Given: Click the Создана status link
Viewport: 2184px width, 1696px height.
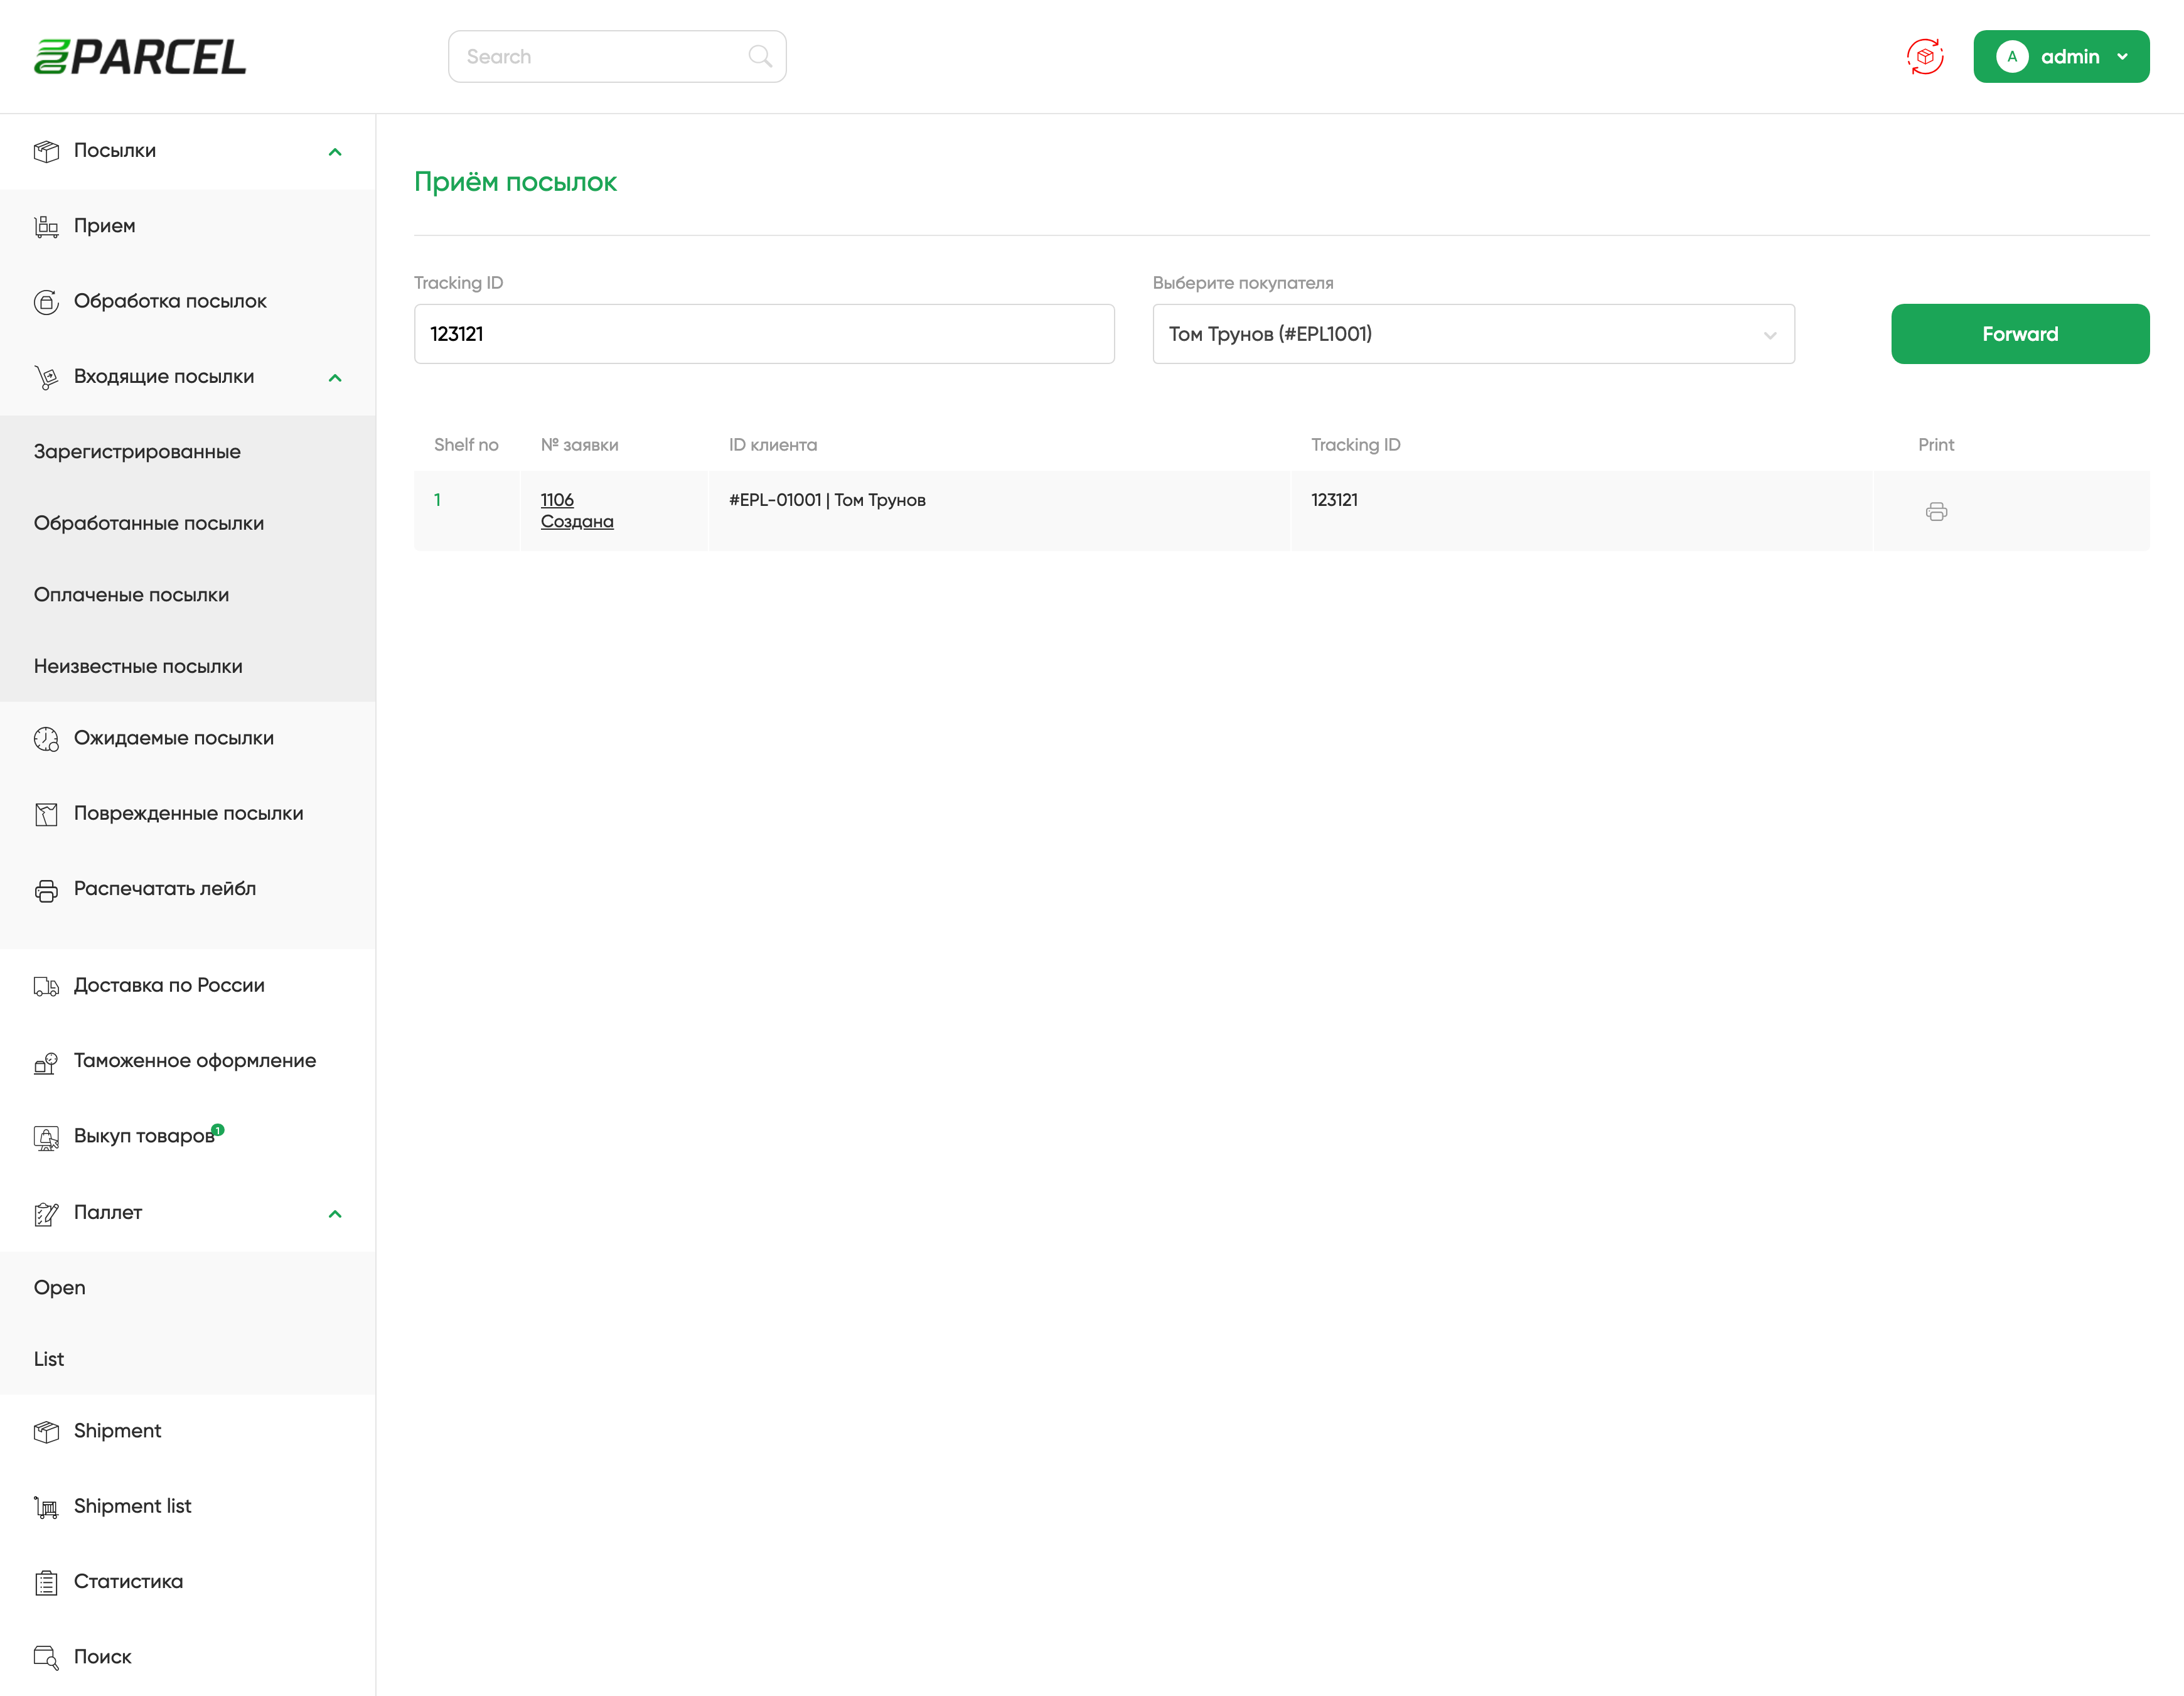Looking at the screenshot, I should coord(577,522).
